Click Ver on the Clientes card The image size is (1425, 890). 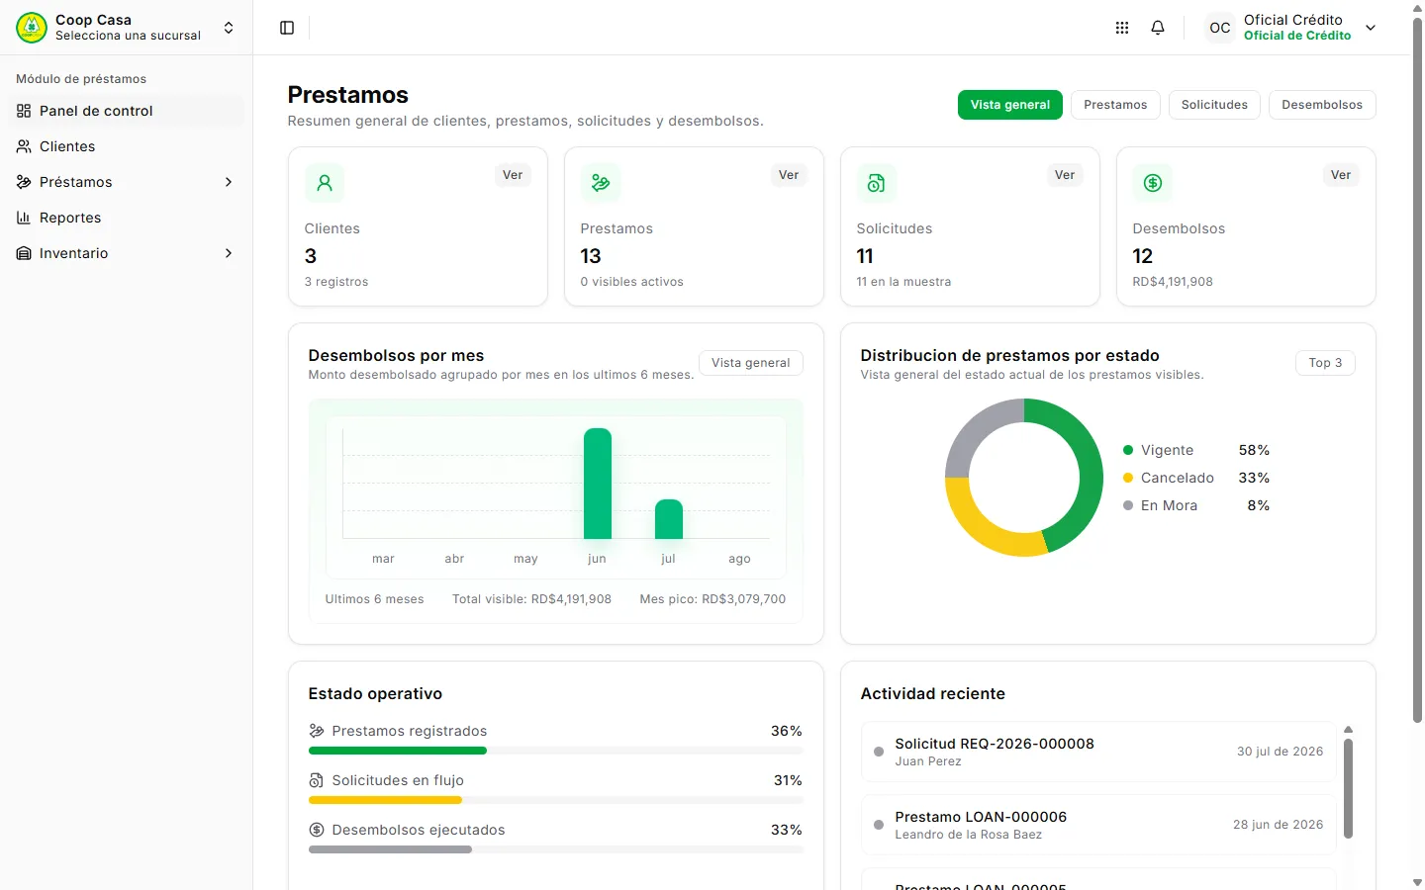coord(513,175)
